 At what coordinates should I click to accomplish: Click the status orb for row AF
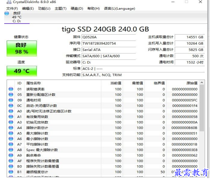coord(11,161)
